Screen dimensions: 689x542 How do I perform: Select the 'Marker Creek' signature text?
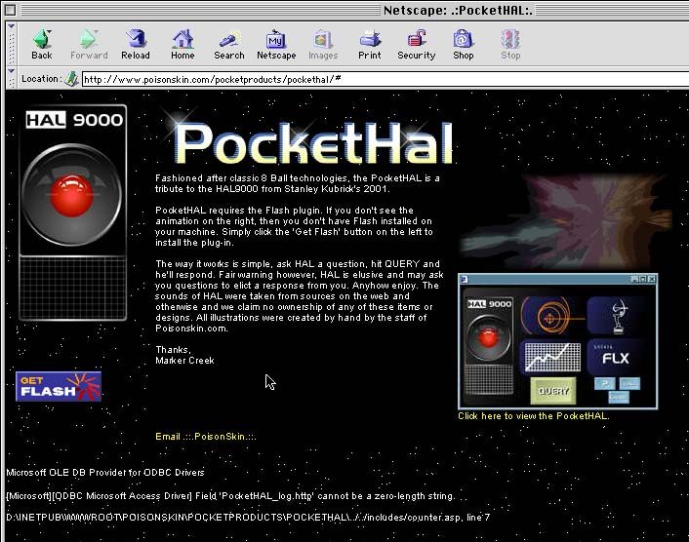185,361
